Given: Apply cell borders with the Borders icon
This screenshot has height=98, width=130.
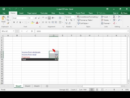Looking at the screenshot, I should [x=26, y=22].
